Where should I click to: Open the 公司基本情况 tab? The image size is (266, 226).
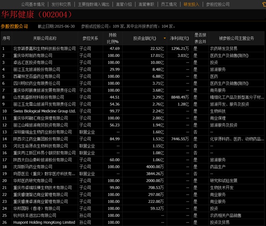coord(33,4)
